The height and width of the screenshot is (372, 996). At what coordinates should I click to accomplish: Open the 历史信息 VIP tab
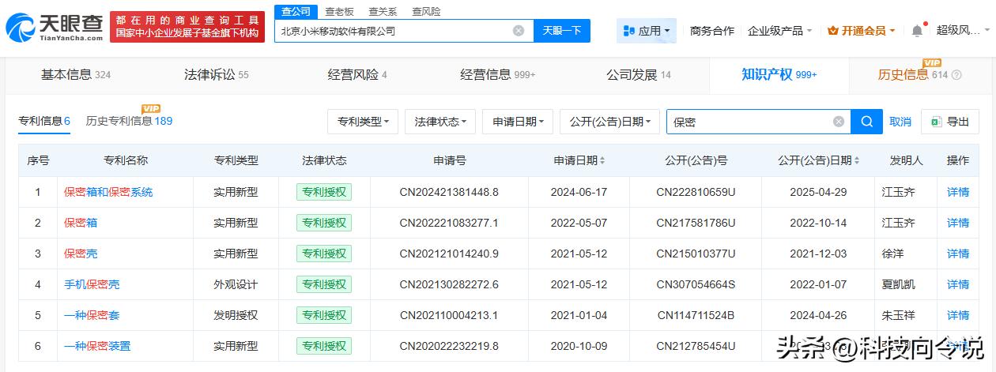coord(913,75)
